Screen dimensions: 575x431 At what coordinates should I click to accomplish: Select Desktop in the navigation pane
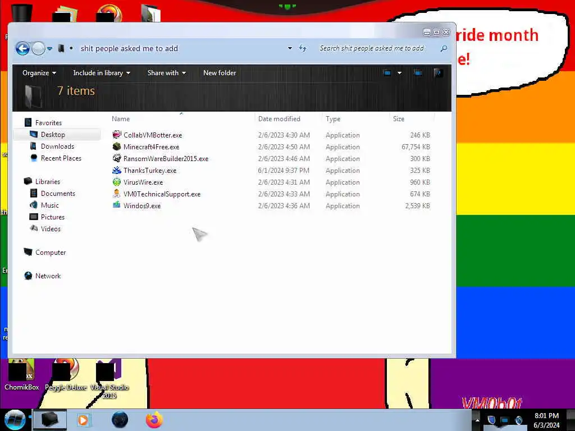pos(53,135)
